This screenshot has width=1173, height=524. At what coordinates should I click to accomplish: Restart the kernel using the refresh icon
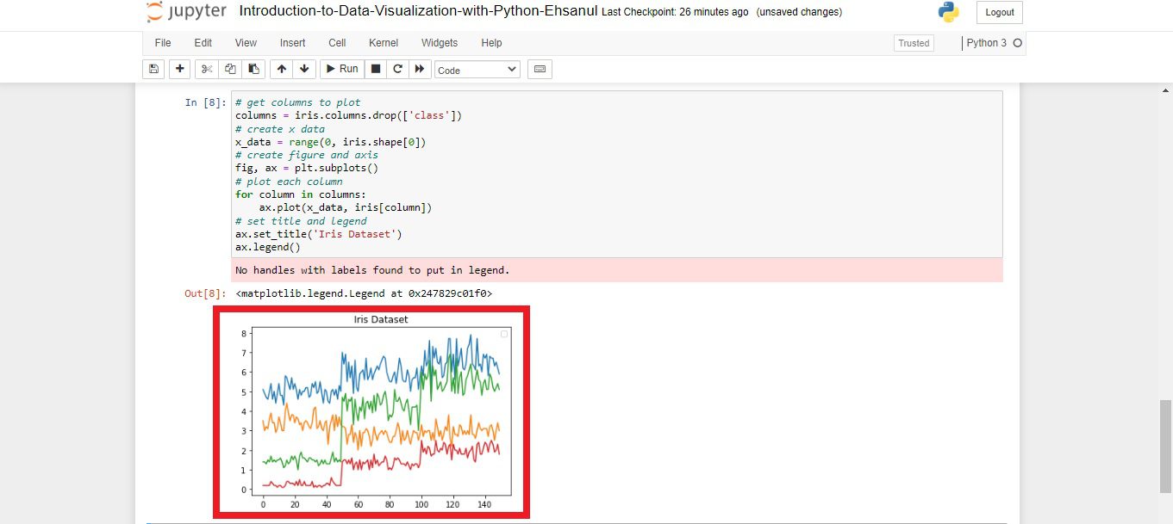click(x=398, y=69)
